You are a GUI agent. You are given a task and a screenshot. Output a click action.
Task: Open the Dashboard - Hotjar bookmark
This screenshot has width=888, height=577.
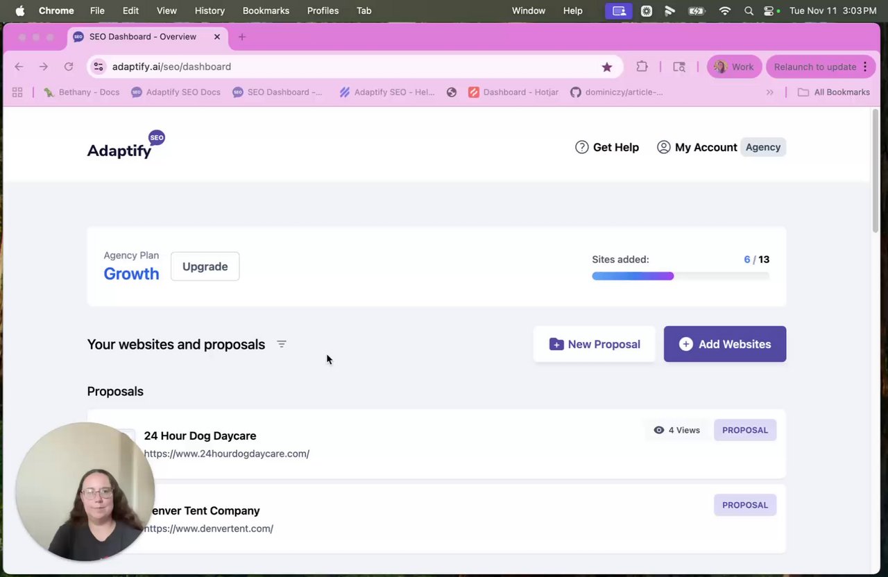(513, 92)
